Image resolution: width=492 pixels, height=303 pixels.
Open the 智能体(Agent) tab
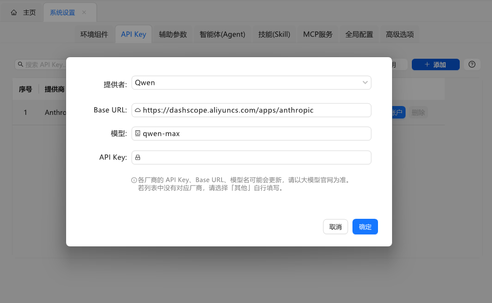point(222,34)
